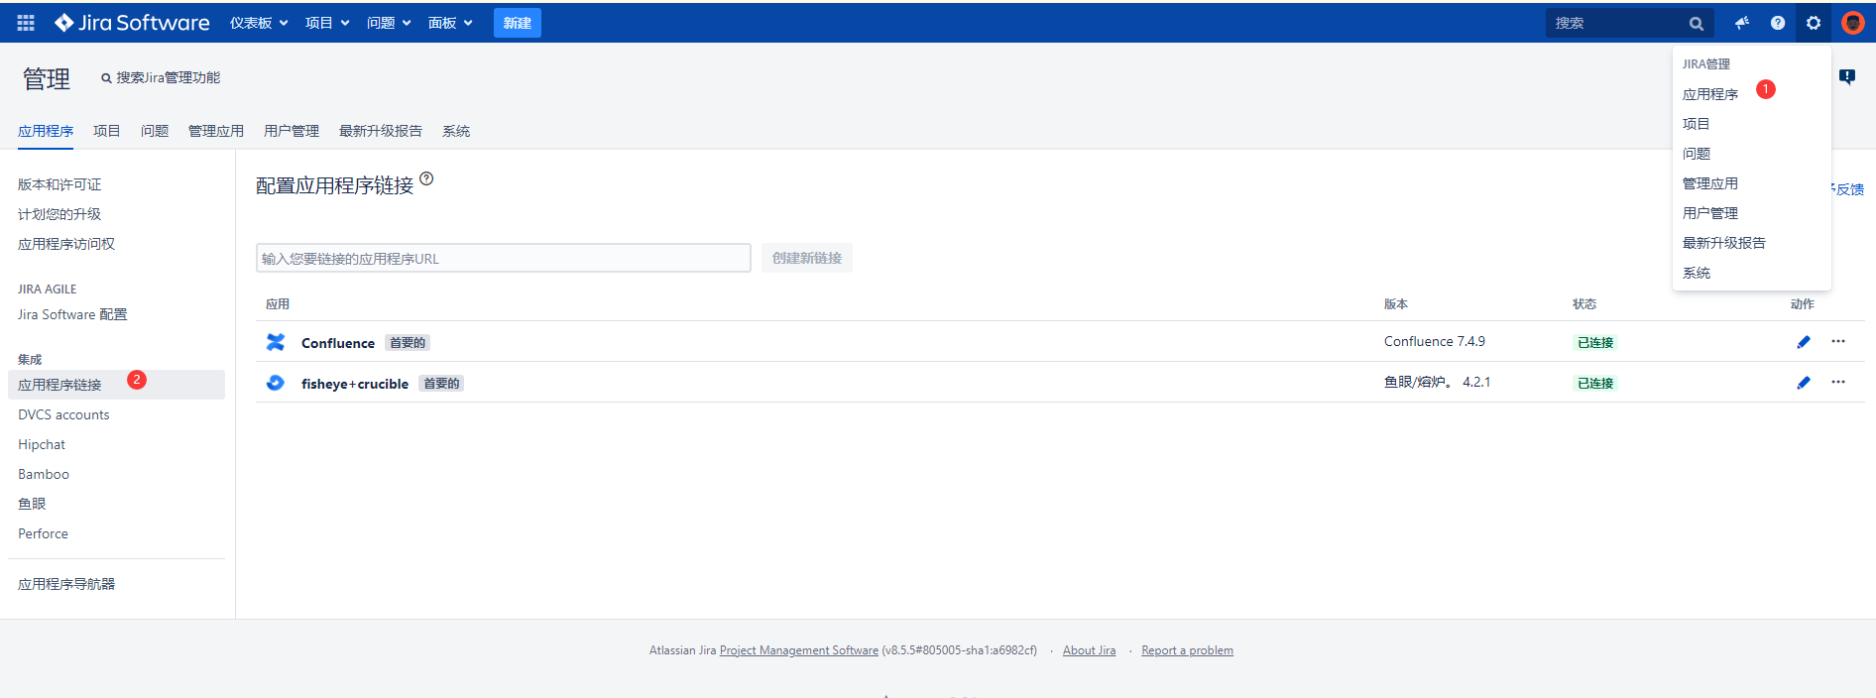Screen dimensions: 1876x698
Task: Open the user avatar menu
Action: 1852,23
